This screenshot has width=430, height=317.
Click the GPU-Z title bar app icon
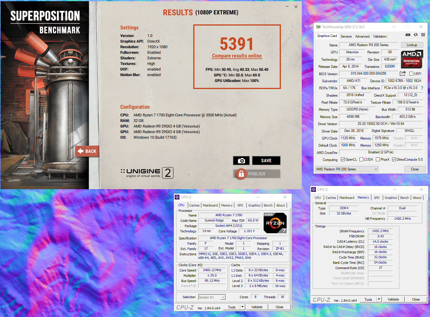coord(318,27)
